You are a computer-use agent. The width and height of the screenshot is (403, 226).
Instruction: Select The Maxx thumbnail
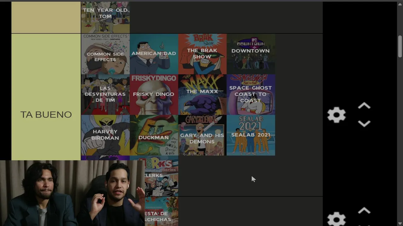(x=202, y=94)
